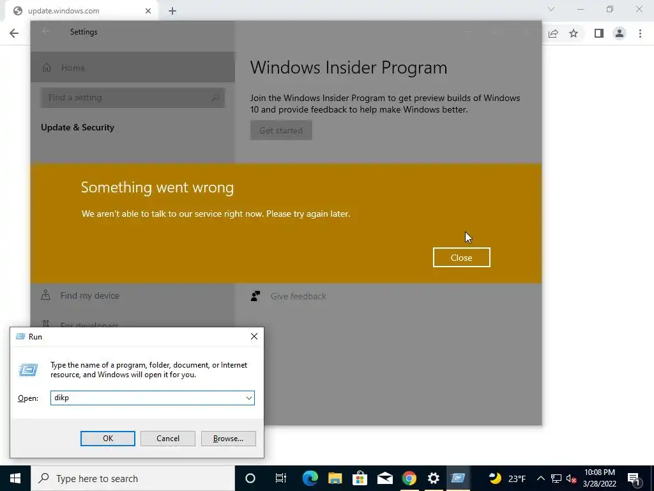654x491 pixels.
Task: Click the Home house icon in Settings
Action: (x=46, y=68)
